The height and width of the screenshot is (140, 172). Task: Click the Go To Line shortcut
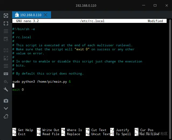[x=147, y=134]
